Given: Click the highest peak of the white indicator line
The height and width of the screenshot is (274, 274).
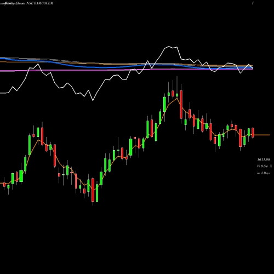Looking at the screenshot, I should tap(169, 47).
